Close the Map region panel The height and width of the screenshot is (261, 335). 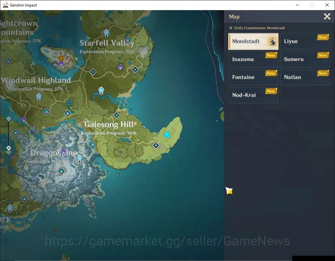tap(327, 16)
